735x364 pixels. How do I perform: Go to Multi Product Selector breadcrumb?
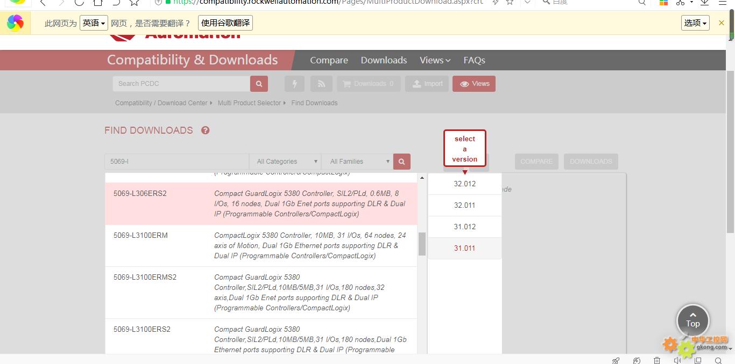tap(249, 103)
